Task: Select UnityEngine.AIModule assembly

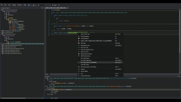Action: tap(12, 50)
